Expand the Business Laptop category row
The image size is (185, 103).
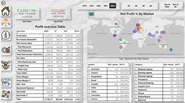tap(136, 69)
